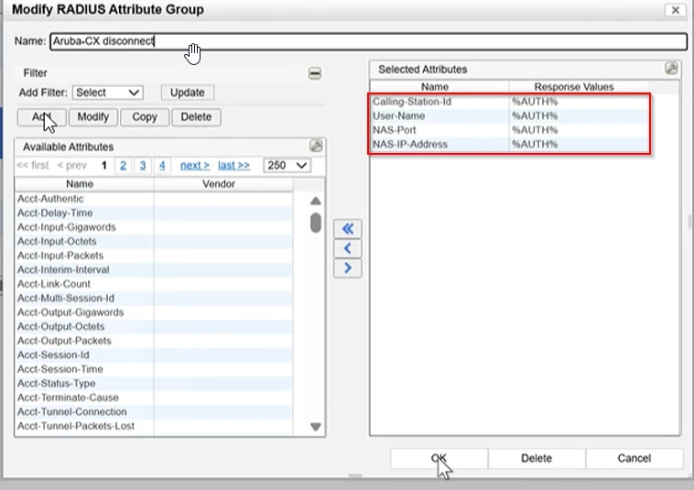694x490 pixels.
Task: Click the Add button
Action: click(41, 117)
